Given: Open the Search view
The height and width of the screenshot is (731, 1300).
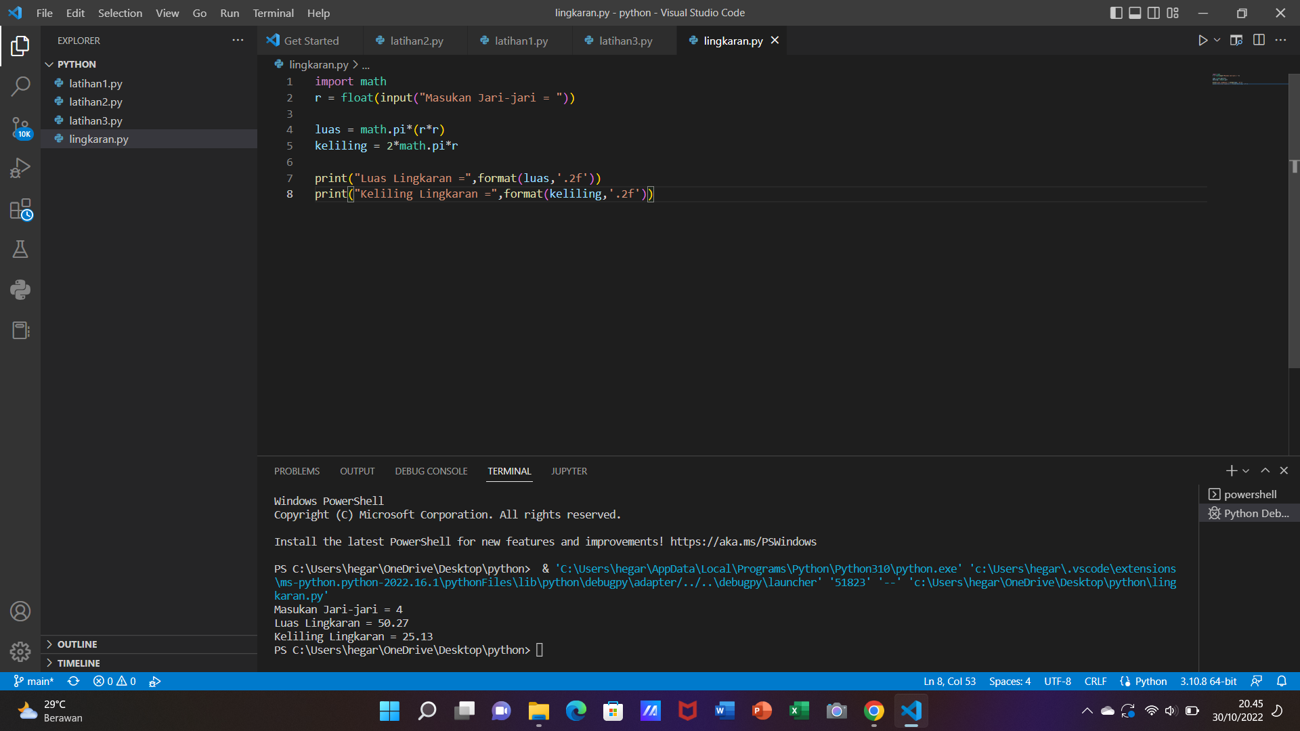Looking at the screenshot, I should pos(20,87).
